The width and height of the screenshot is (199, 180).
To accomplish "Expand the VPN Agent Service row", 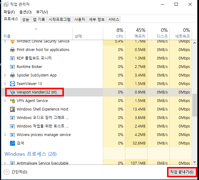I will point(5,101).
